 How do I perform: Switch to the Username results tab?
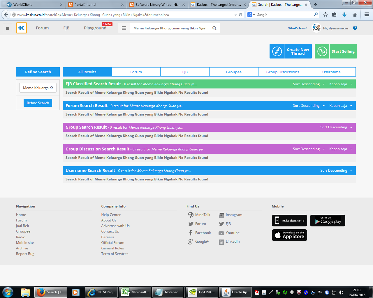tap(331, 72)
